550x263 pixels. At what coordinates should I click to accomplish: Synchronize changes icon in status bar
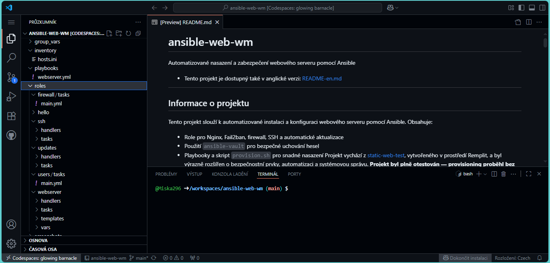pyautogui.click(x=153, y=258)
